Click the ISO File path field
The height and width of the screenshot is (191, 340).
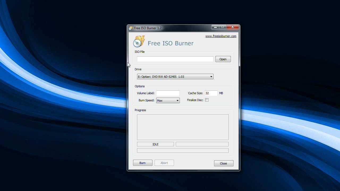point(175,59)
